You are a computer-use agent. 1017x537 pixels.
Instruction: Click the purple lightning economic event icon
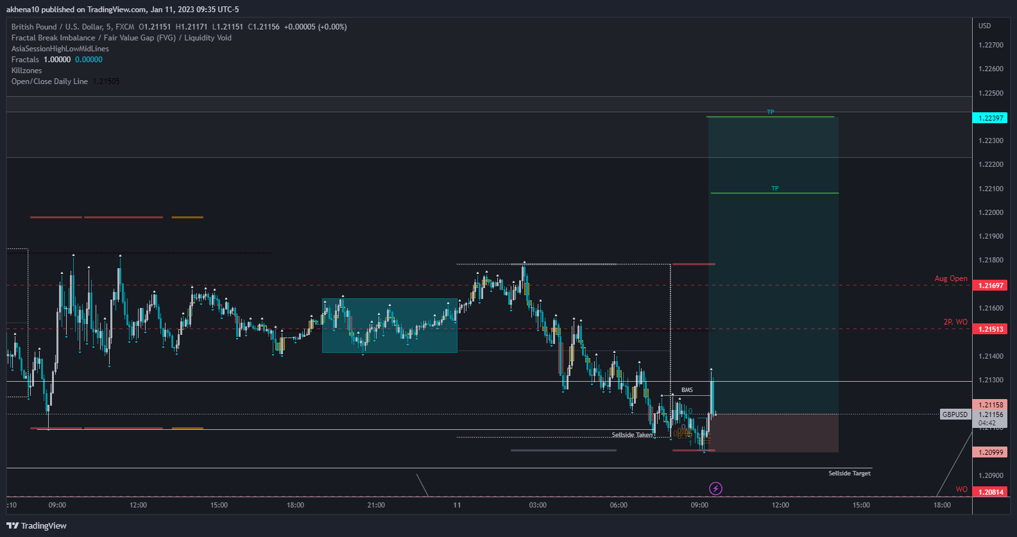(715, 489)
